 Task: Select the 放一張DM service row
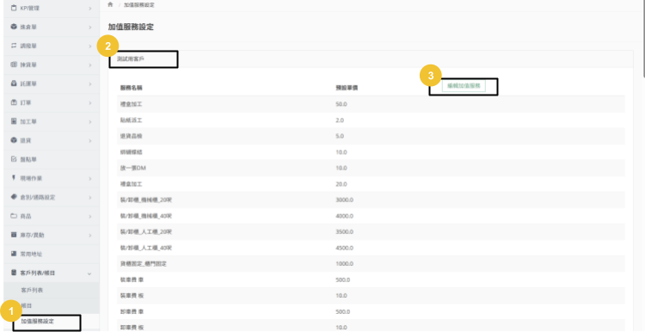click(371, 169)
